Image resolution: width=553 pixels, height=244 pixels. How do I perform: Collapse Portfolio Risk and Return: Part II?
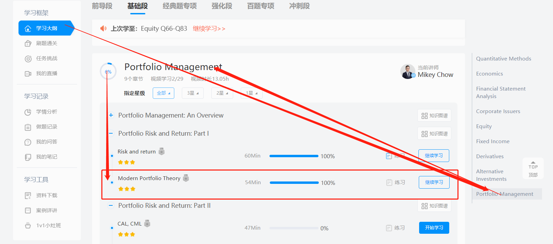111,206
